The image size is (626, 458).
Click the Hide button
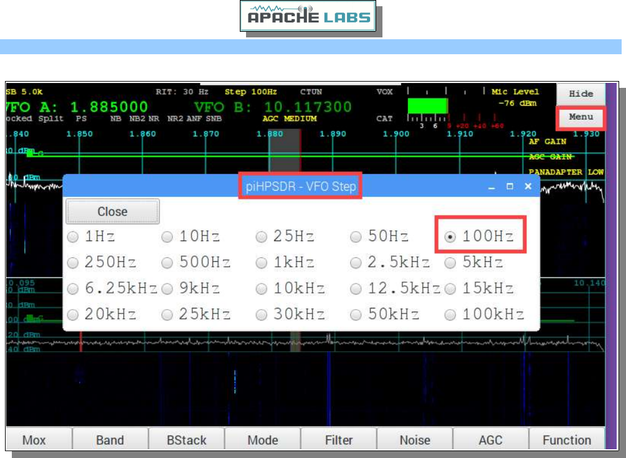(581, 94)
